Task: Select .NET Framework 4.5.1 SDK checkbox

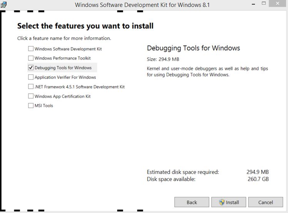Action: click(31, 87)
